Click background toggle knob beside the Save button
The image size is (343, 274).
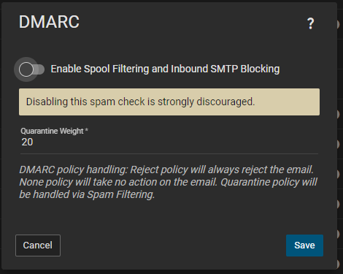coord(338,234)
